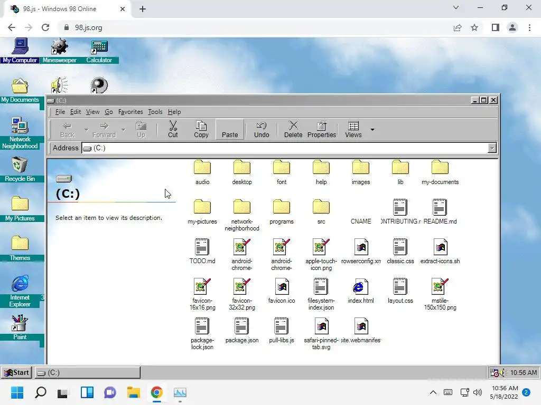
Task: Select apple-touch-icon.png file
Action: (x=321, y=255)
